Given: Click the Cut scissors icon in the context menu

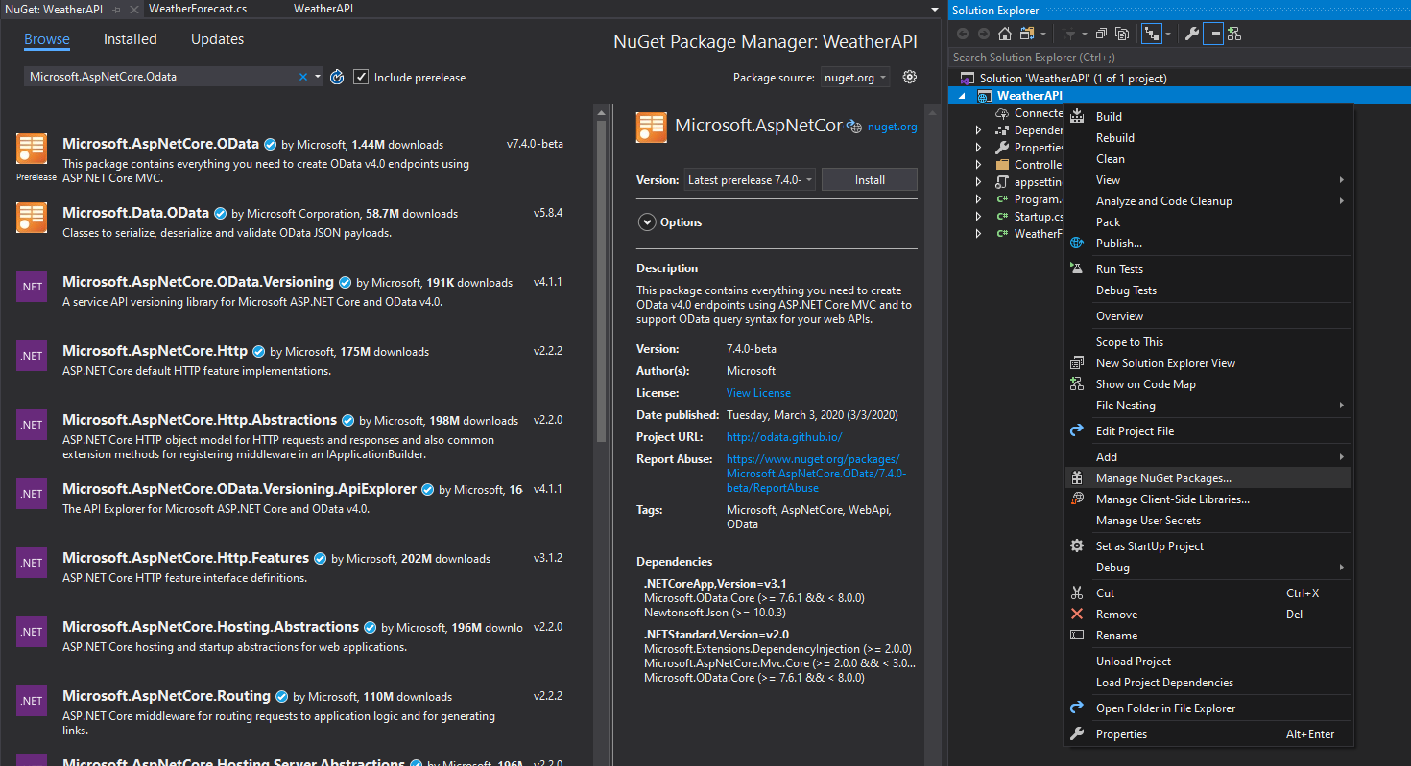Looking at the screenshot, I should coord(1077,592).
